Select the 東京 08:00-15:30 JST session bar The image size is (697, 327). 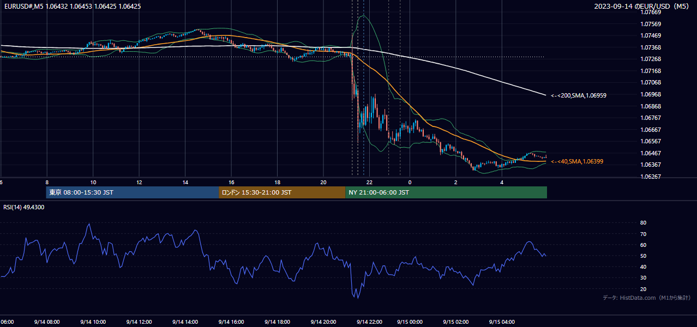133,192
